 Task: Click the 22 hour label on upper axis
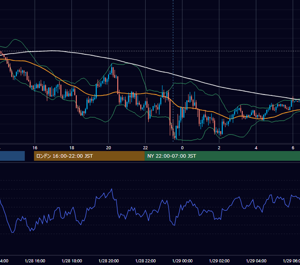pyautogui.click(x=146, y=148)
